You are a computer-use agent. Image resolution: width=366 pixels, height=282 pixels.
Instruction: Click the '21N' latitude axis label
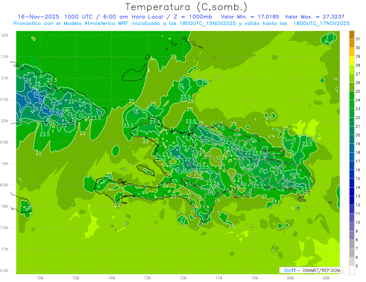(5, 78)
